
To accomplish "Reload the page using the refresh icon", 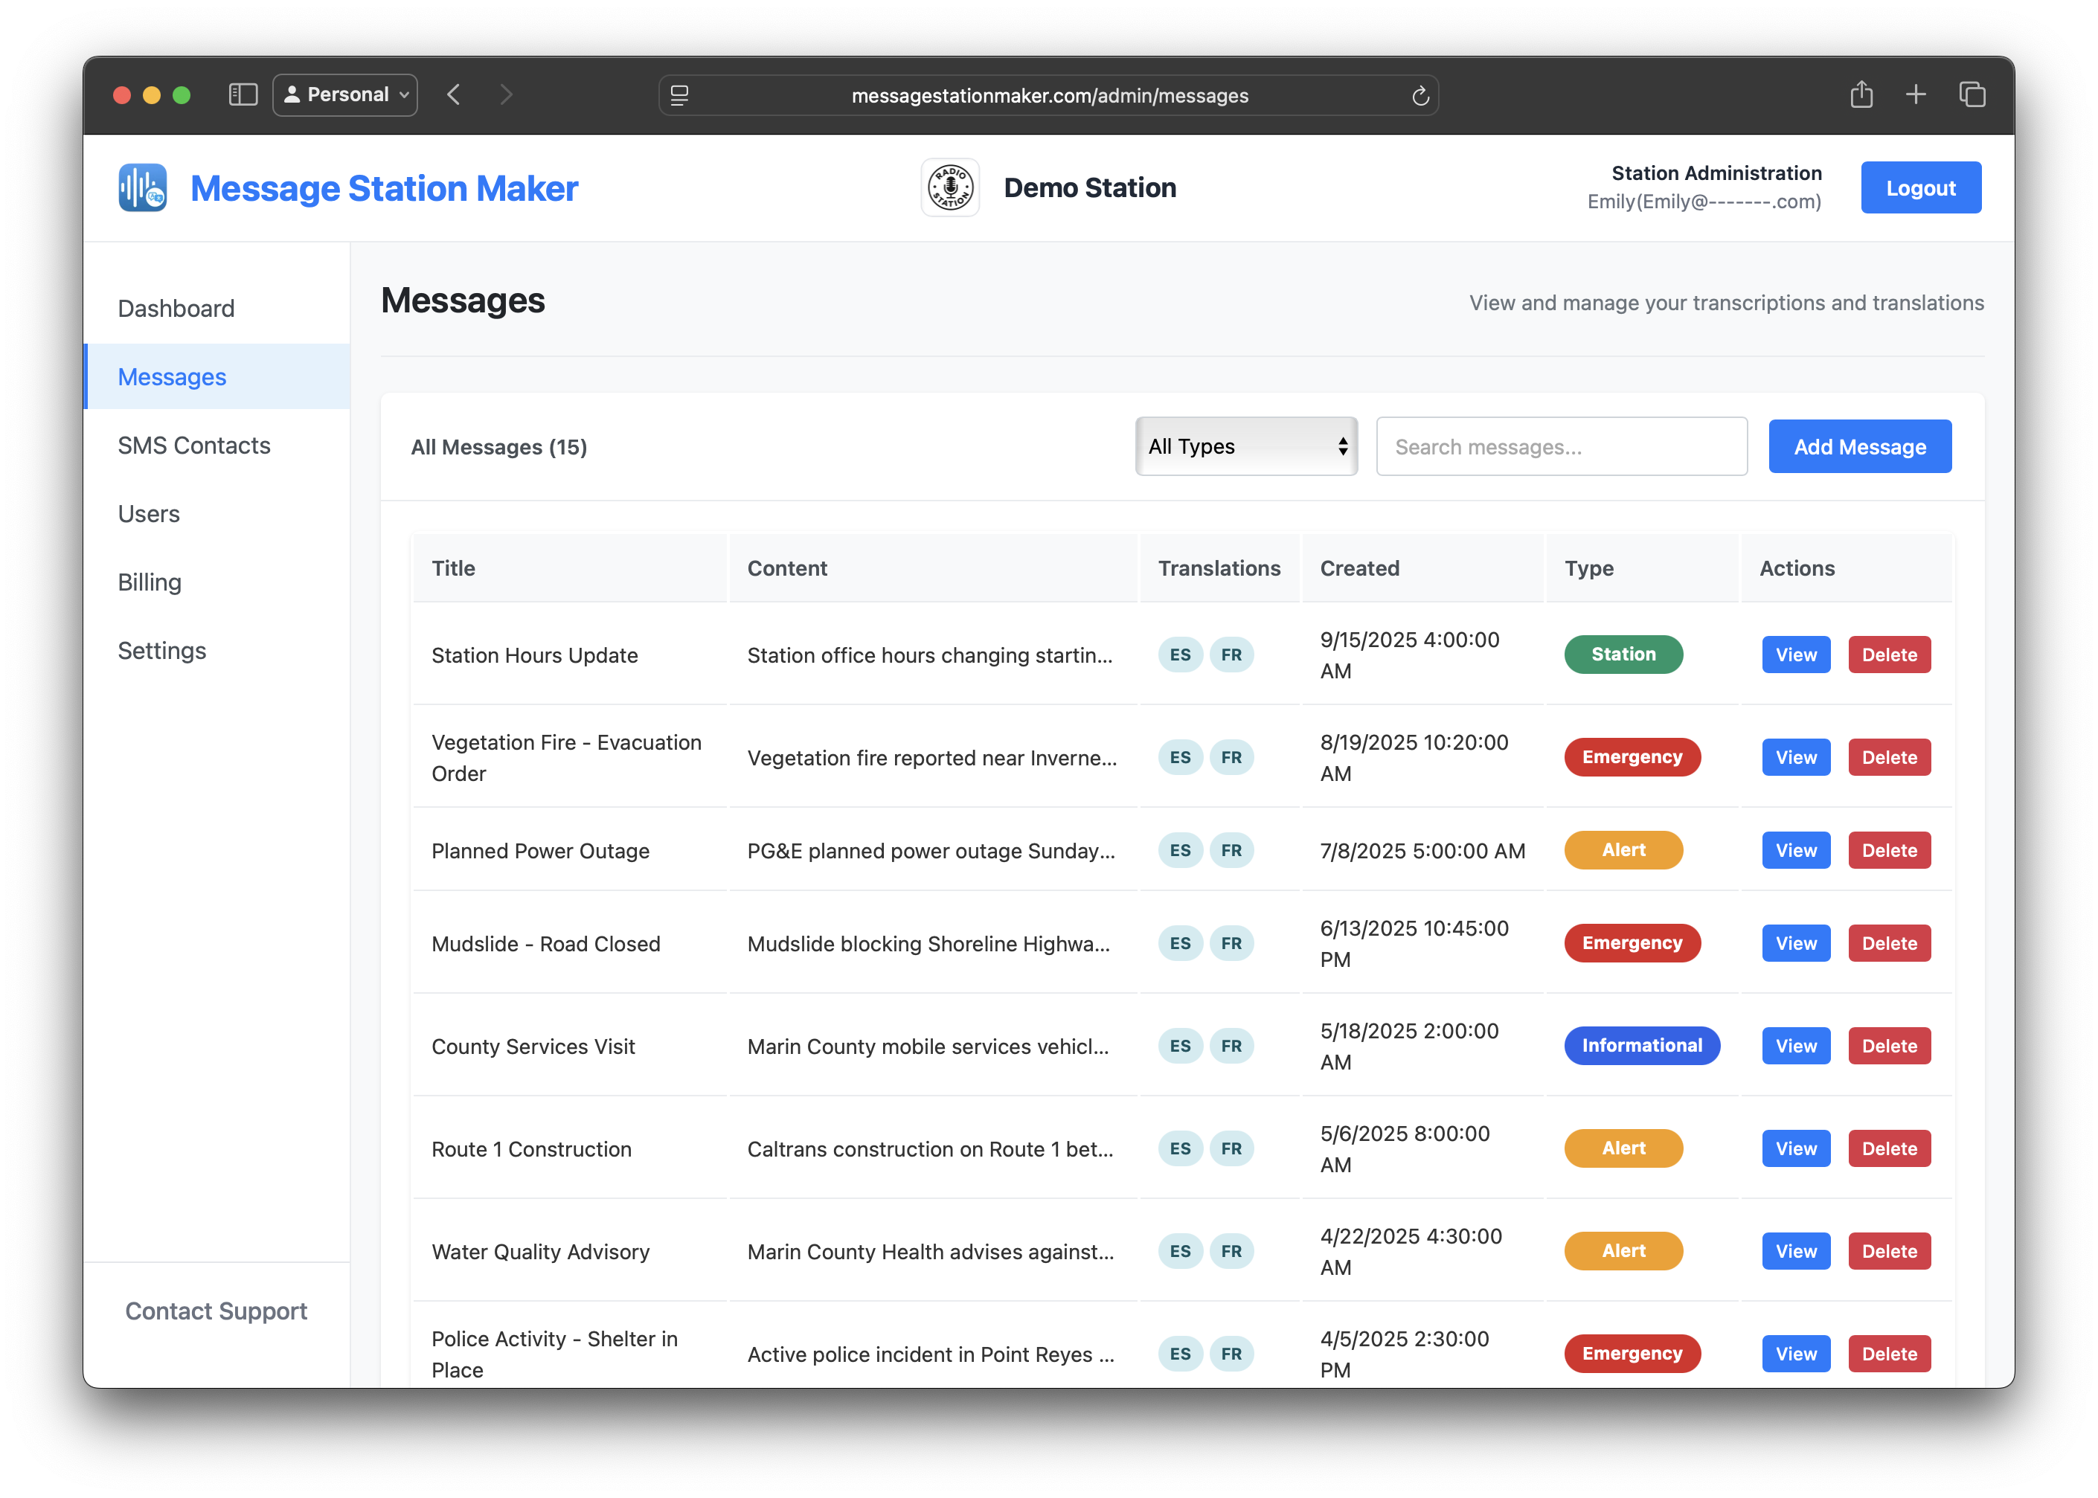I will point(1420,95).
